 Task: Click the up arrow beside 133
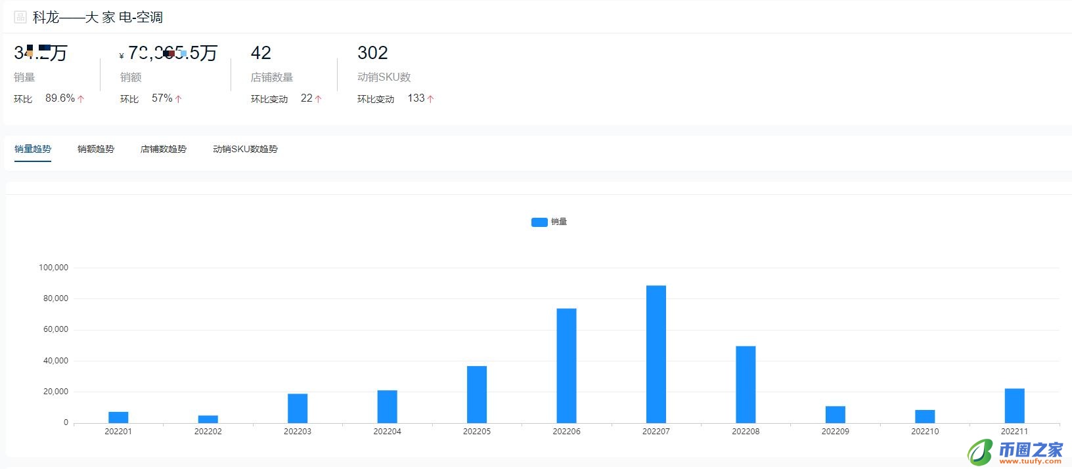coord(430,99)
